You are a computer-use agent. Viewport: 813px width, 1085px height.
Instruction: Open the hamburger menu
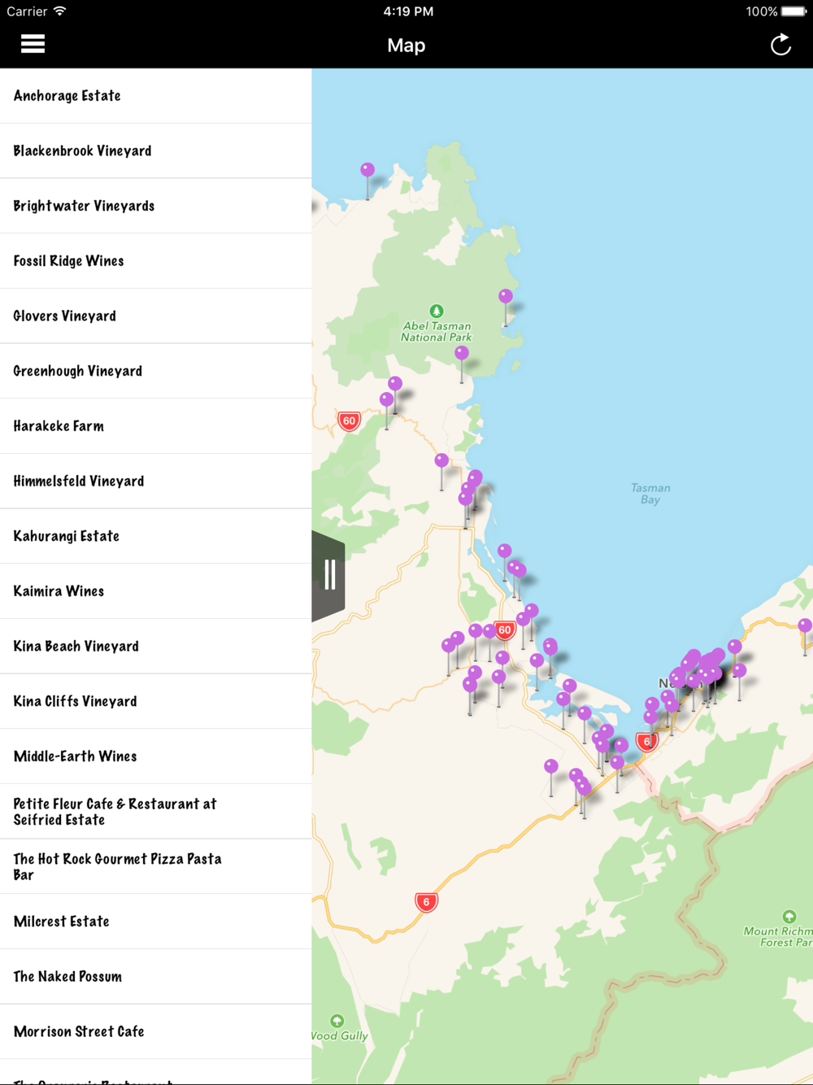[x=33, y=44]
